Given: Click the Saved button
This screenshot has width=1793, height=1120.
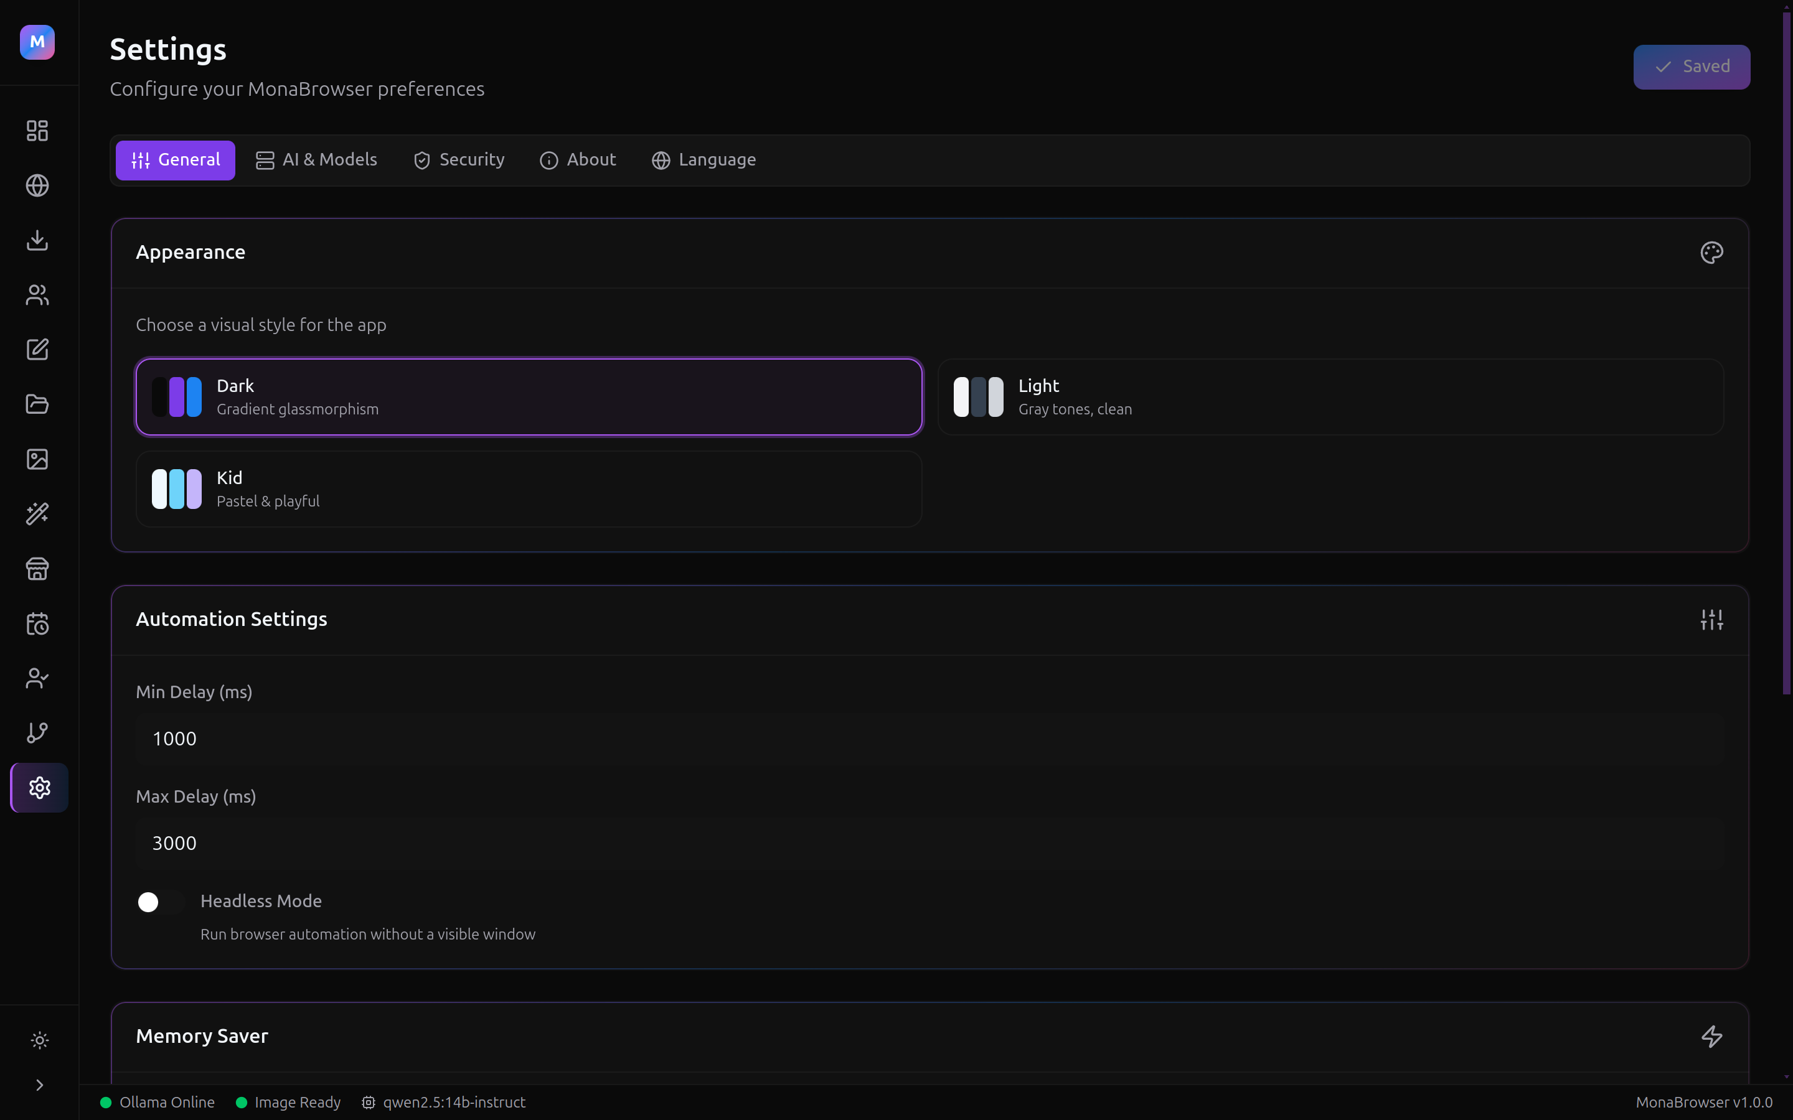Looking at the screenshot, I should 1692,67.
